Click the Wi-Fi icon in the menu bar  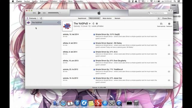tap(151, 1)
